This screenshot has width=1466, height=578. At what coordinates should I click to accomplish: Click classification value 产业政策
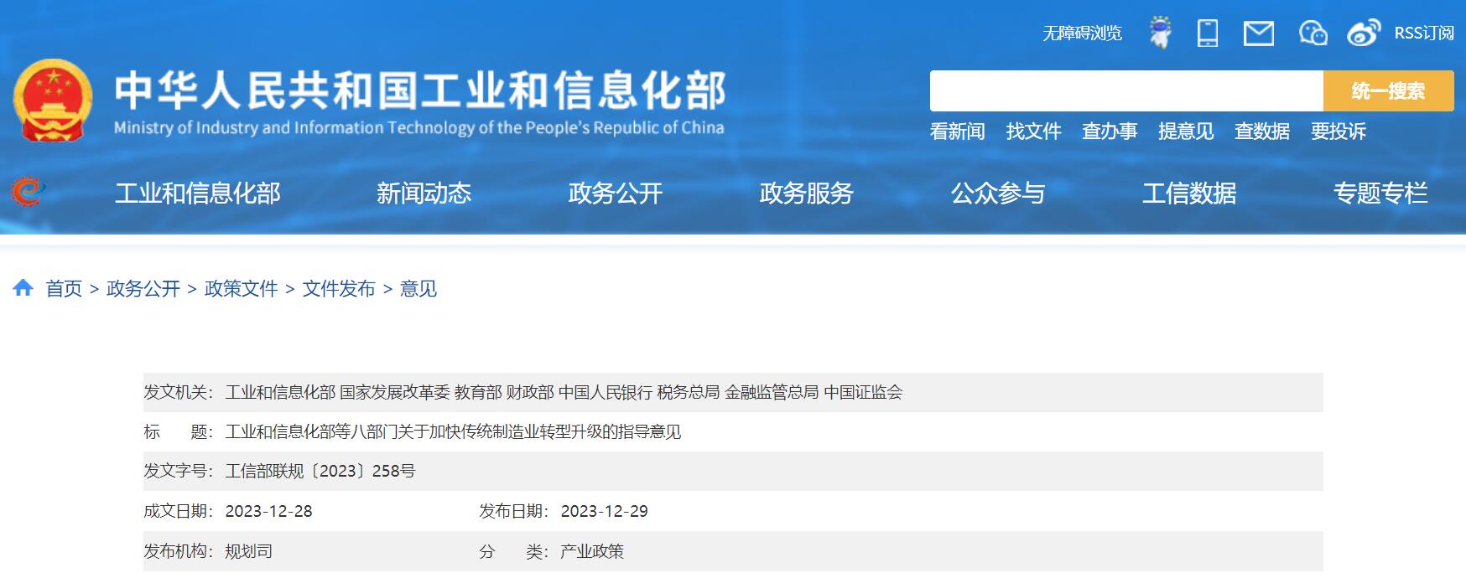coord(592,551)
